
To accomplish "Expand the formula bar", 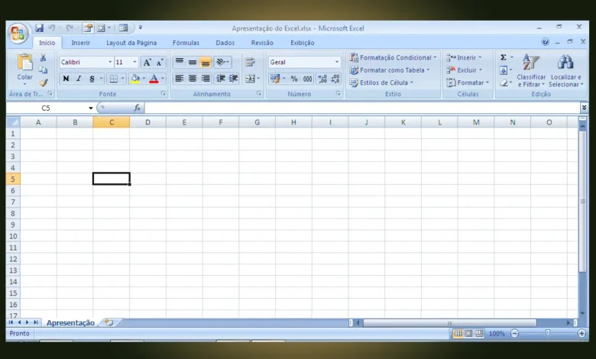I will coord(584,108).
